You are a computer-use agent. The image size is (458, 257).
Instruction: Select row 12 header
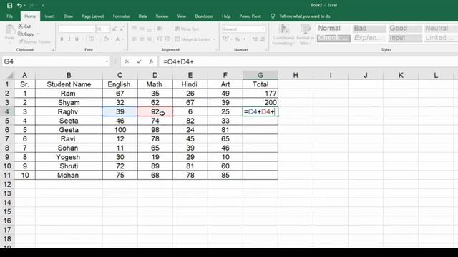coord(7,184)
